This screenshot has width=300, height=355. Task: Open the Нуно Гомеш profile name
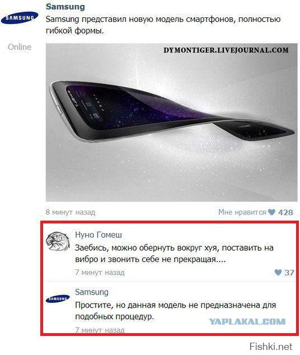99,235
